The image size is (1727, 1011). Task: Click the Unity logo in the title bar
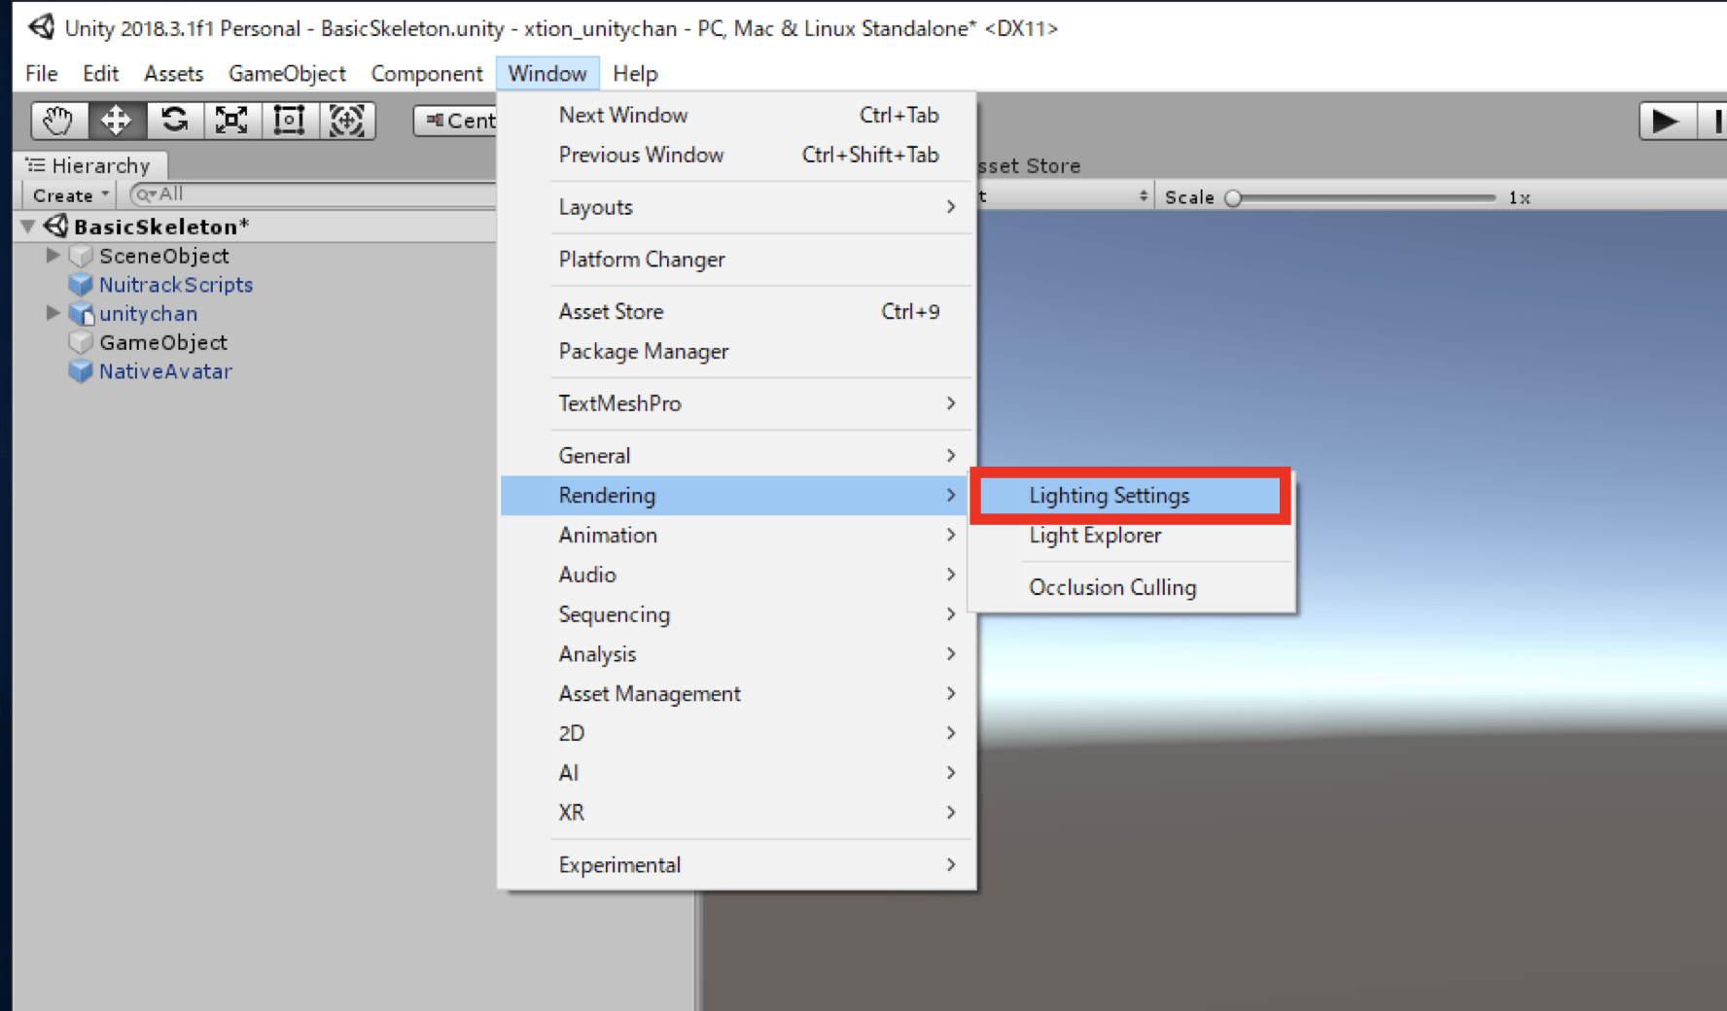point(42,27)
